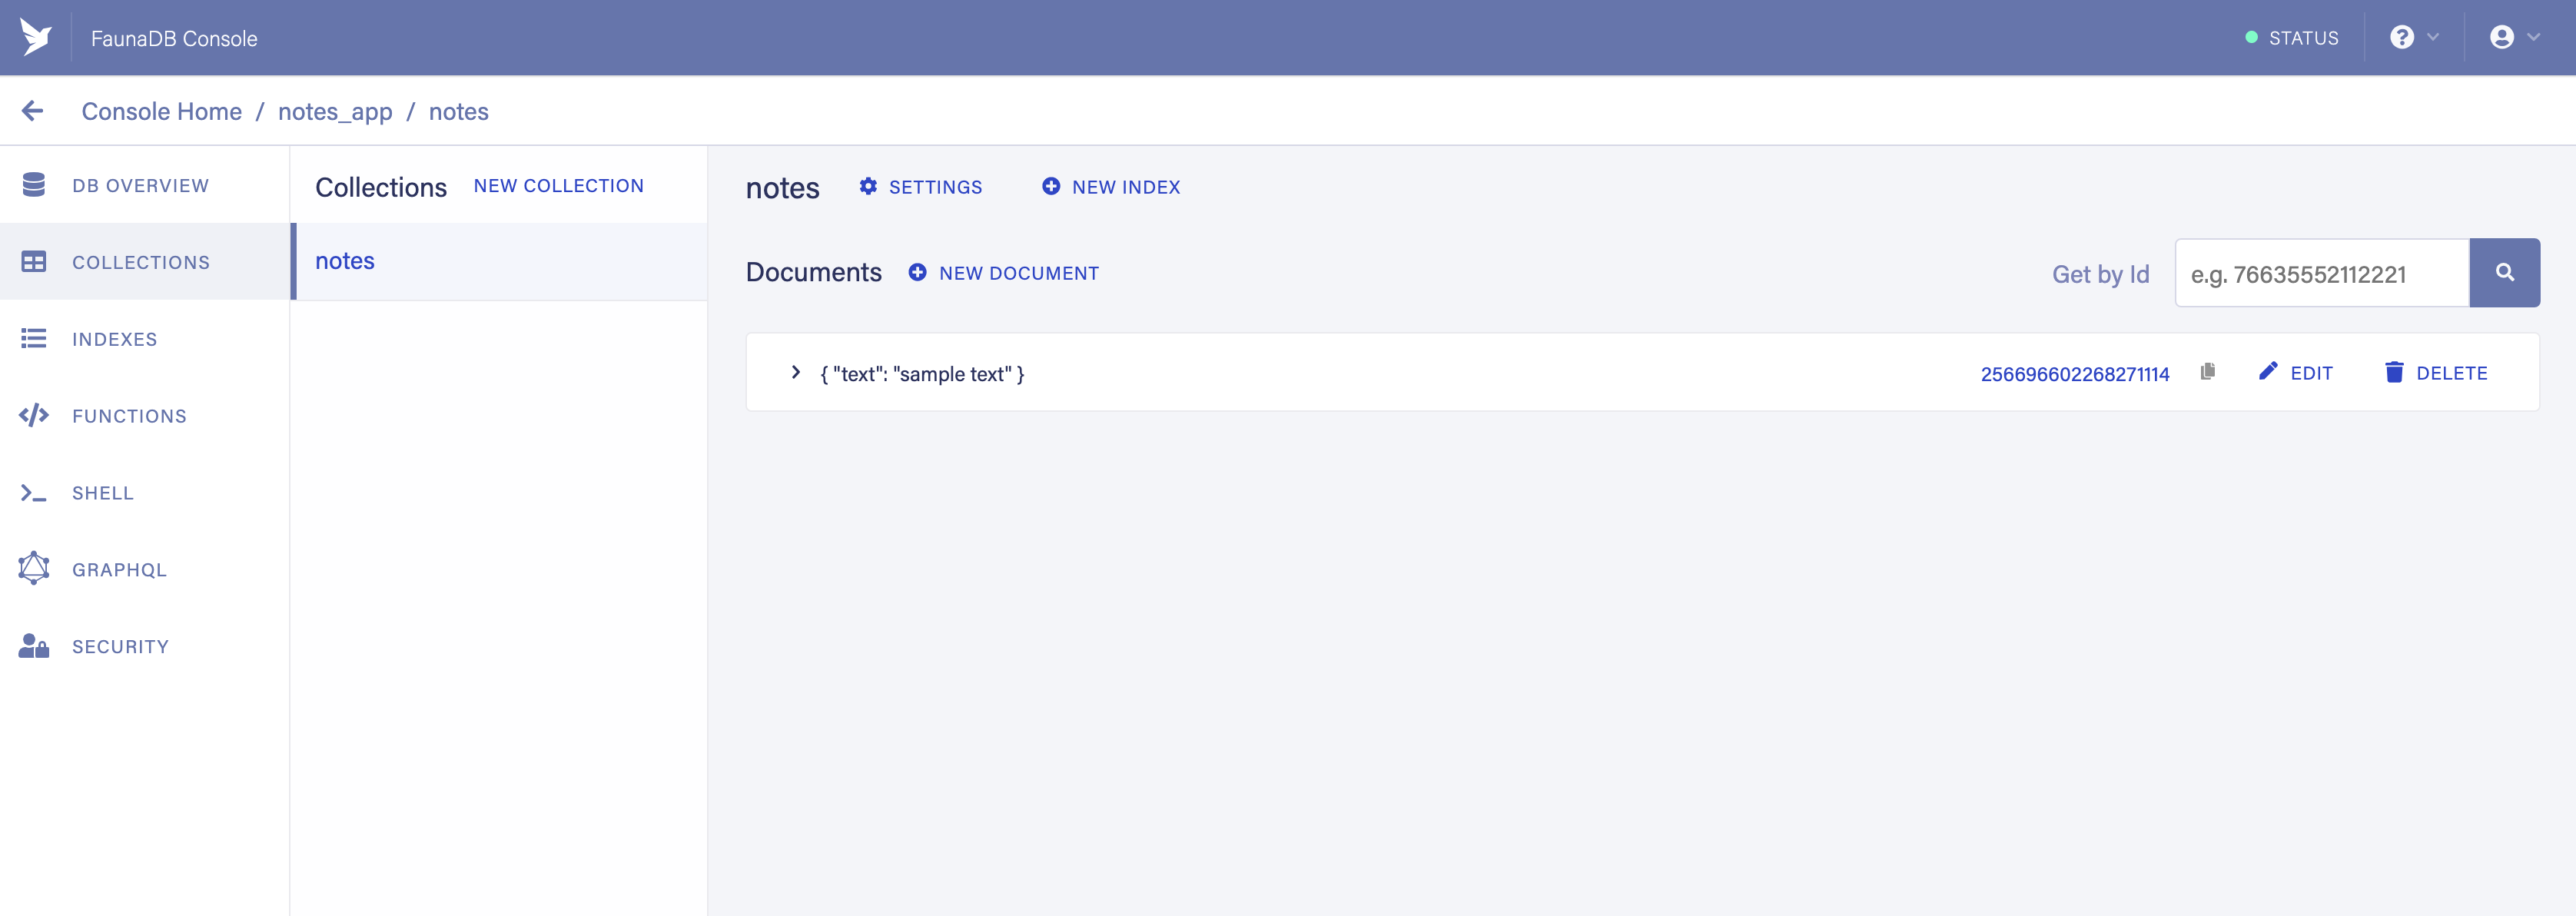Click the DB Overview database icon
2576x916 pixels.
[x=34, y=185]
